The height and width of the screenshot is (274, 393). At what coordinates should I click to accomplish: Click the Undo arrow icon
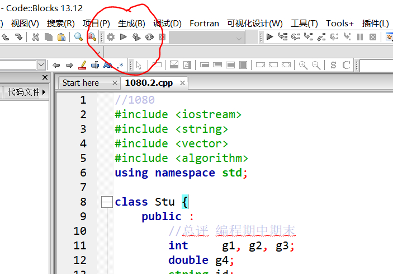5,37
